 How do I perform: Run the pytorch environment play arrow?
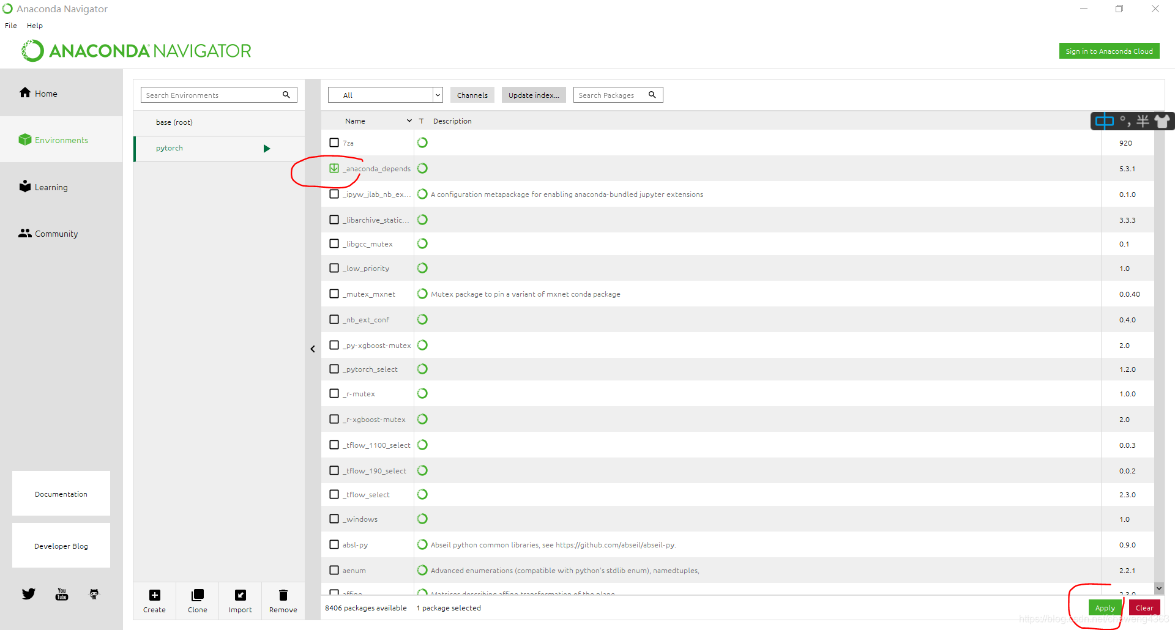coord(267,149)
